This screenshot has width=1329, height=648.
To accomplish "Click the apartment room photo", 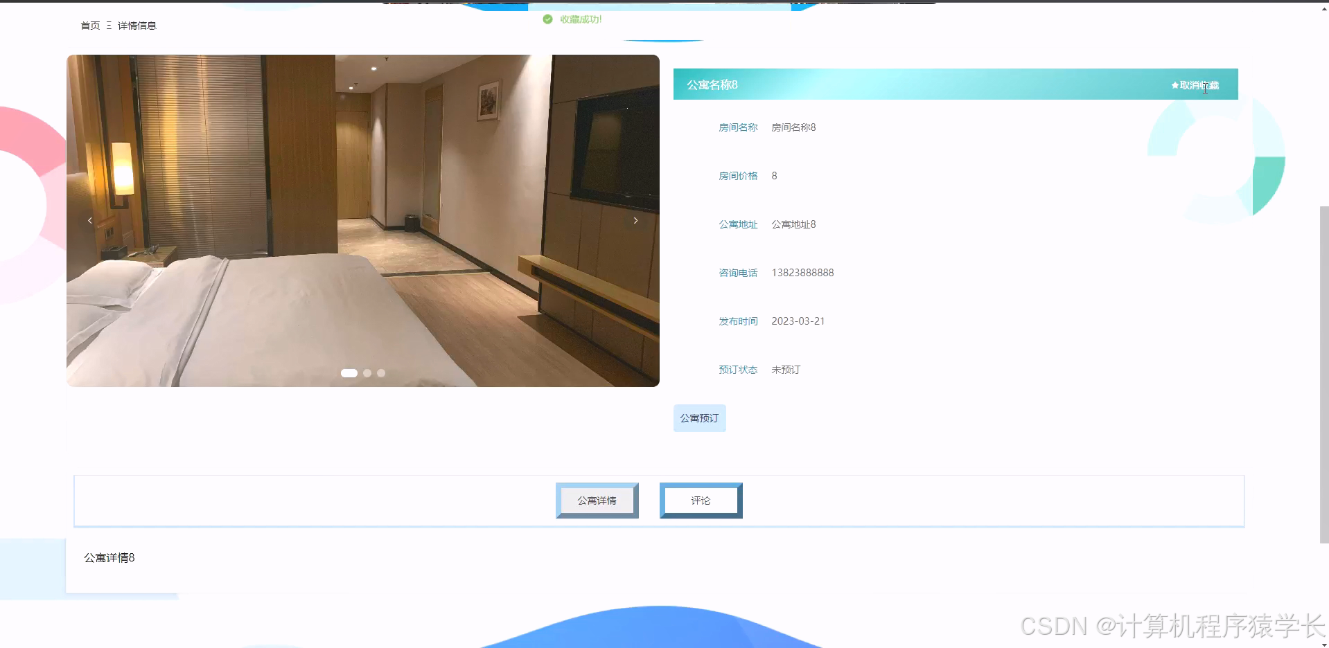I will coord(363,221).
